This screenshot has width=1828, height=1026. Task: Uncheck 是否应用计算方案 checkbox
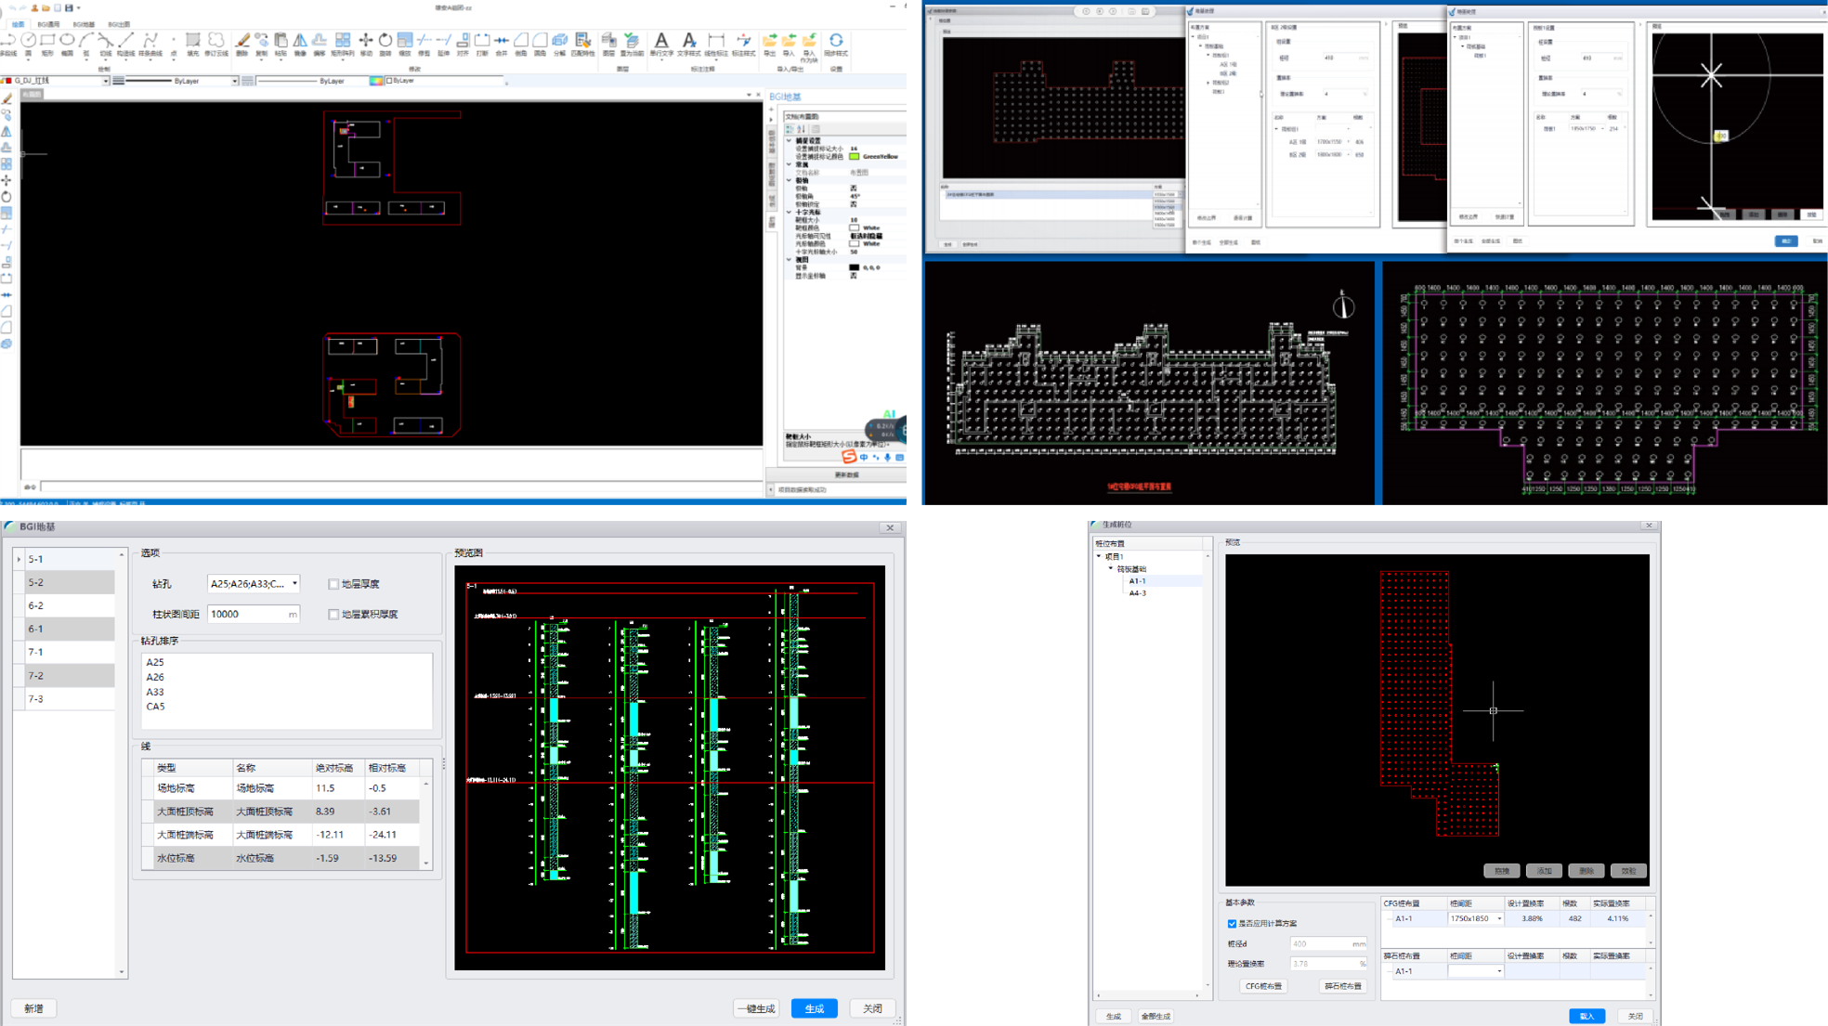tap(1233, 924)
